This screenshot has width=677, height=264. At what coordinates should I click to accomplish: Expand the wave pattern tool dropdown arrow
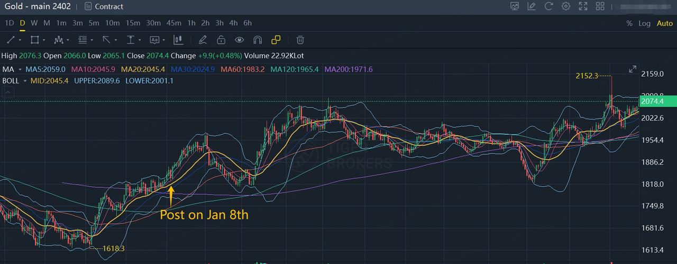[x=68, y=40]
